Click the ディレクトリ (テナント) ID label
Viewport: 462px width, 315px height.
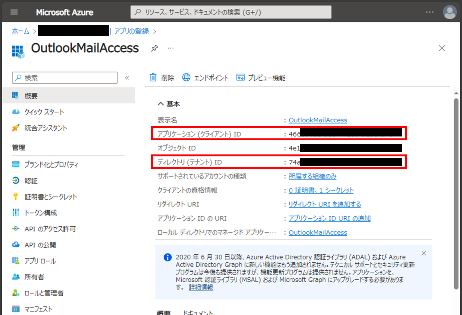[190, 162]
